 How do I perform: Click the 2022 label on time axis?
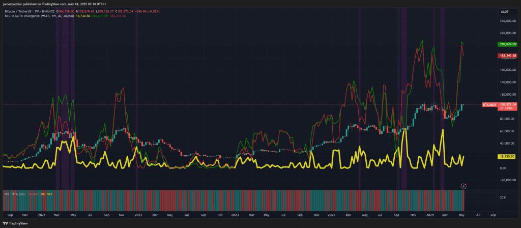tap(138, 215)
